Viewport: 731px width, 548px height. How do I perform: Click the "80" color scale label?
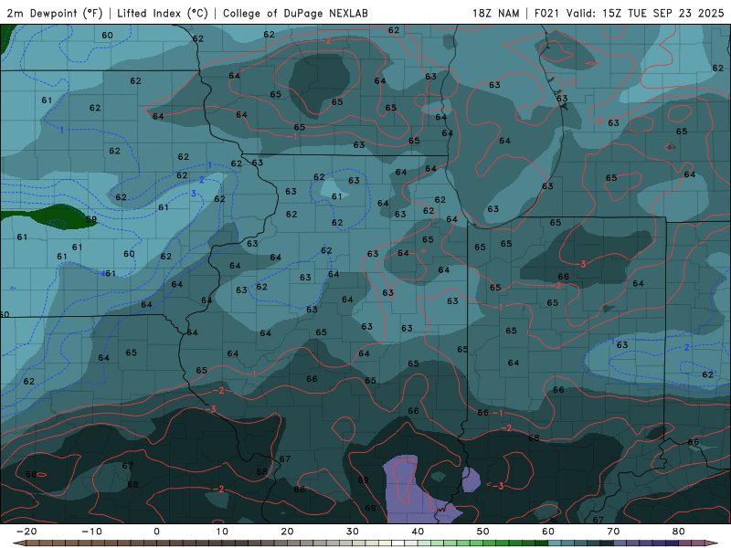(x=679, y=532)
